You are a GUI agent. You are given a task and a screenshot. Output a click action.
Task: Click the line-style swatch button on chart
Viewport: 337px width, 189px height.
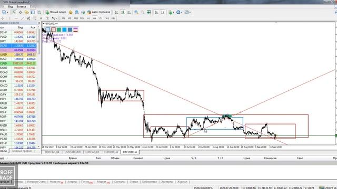[76, 29]
